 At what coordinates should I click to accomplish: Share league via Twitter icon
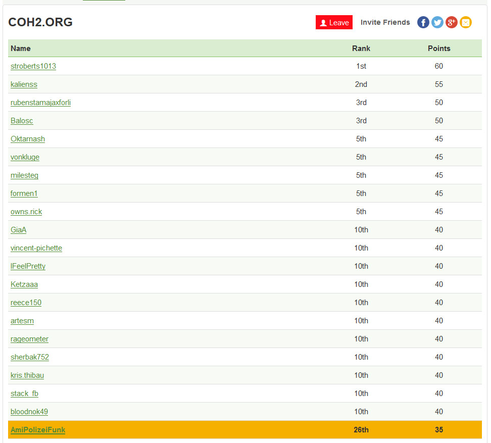point(437,22)
